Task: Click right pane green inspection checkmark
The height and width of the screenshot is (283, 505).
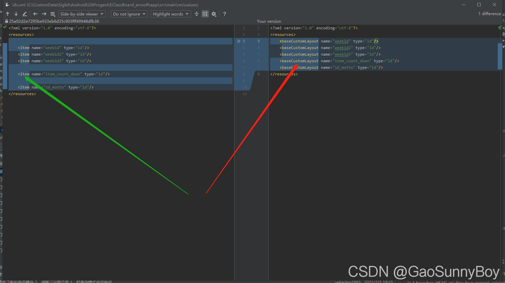Action: 500,28
